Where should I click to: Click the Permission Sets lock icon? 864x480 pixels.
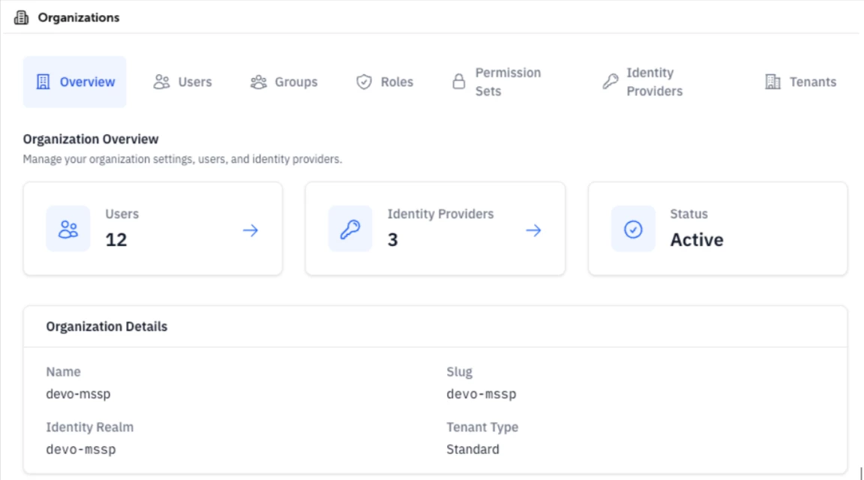point(458,82)
